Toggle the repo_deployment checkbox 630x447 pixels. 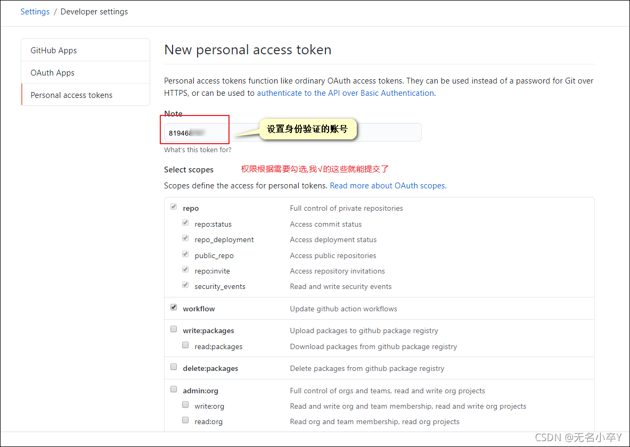[185, 238]
